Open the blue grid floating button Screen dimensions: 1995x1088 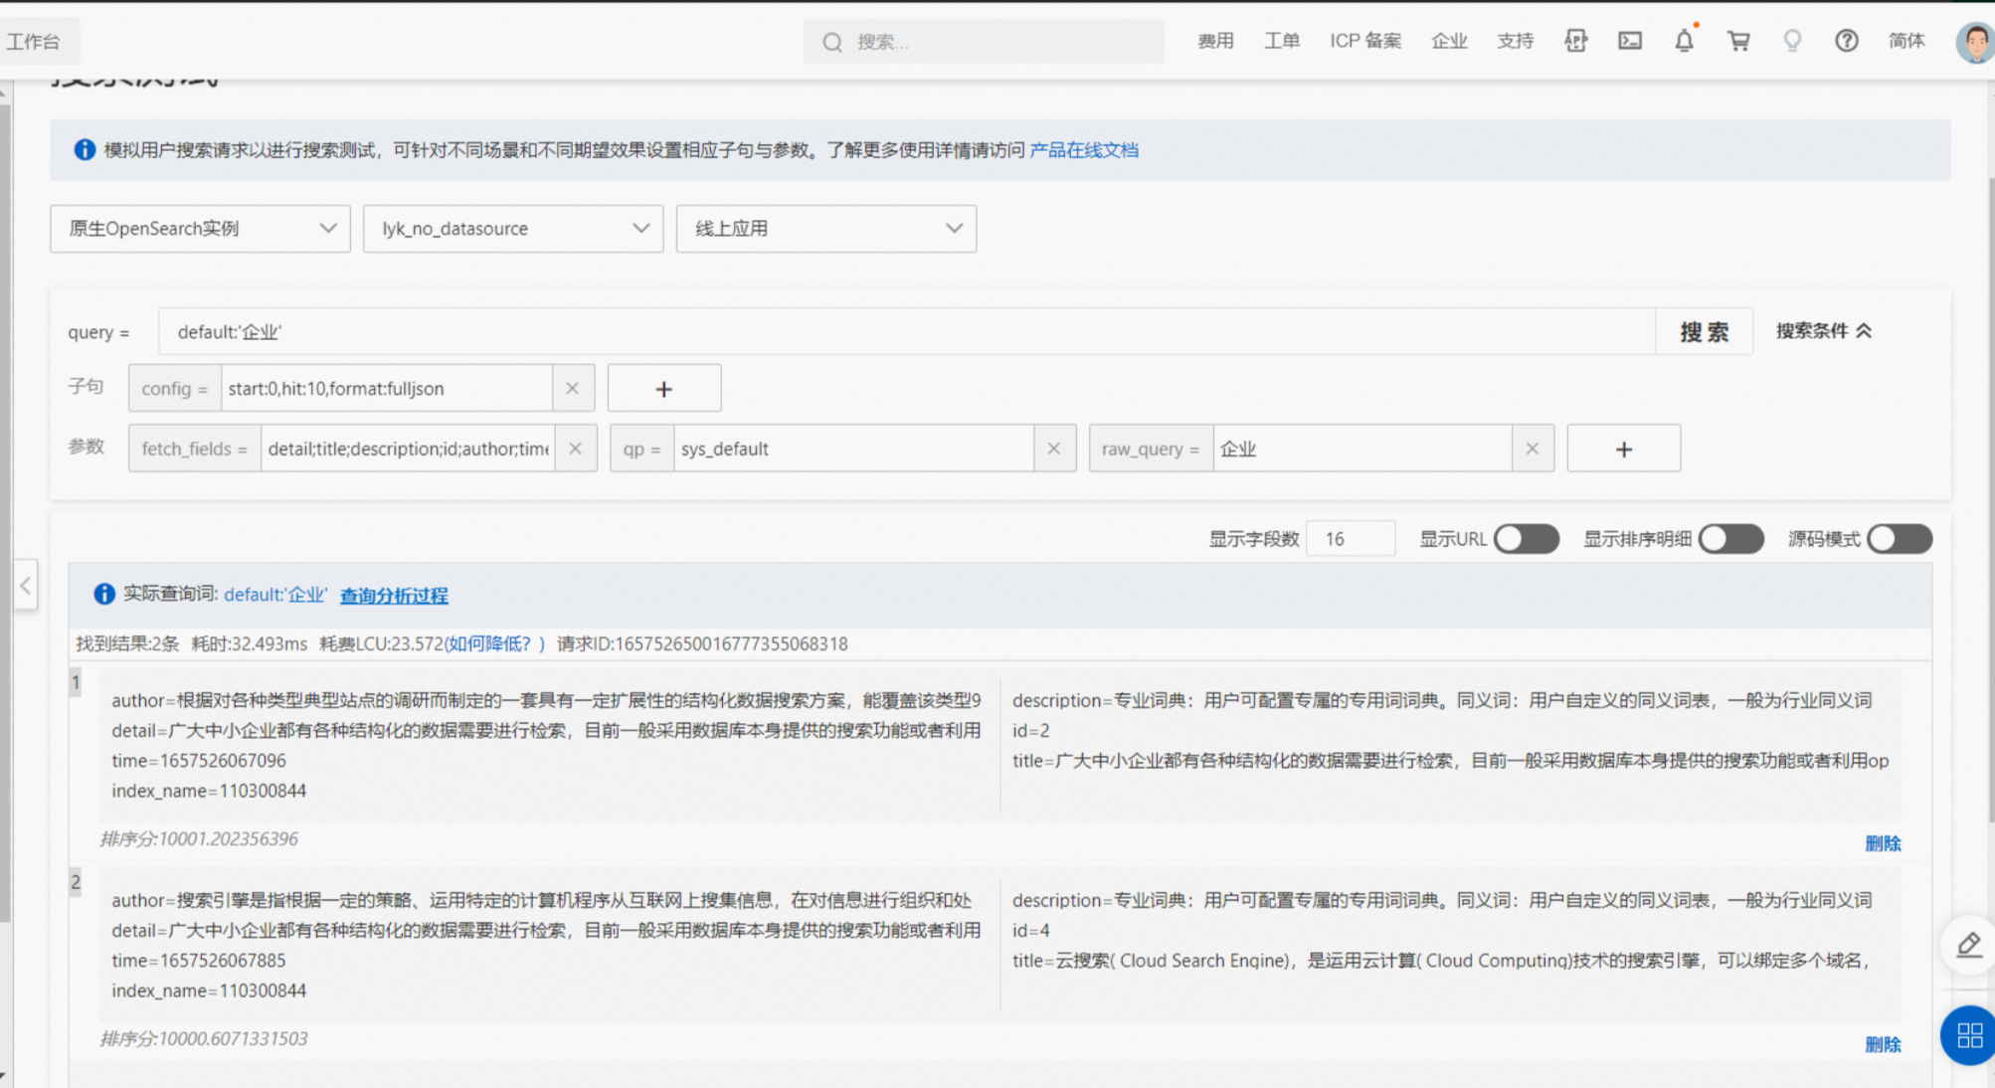(x=1969, y=1035)
